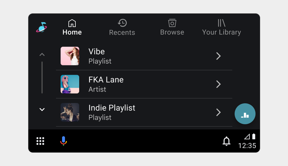Click the Recents clock icon
This screenshot has width=288, height=166.
coord(122,23)
